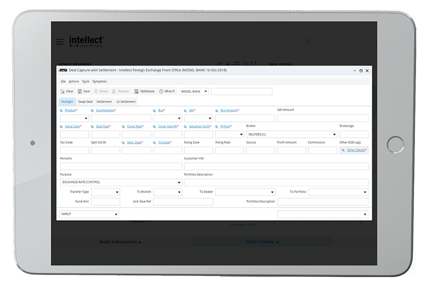The height and width of the screenshot is (283, 423).
Task: Click the Clear toolbar button
Action: (x=67, y=91)
